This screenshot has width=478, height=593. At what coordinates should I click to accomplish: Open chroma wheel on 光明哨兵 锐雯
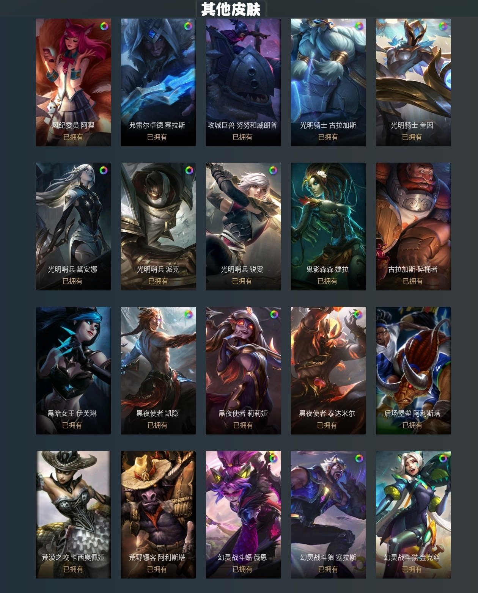[x=273, y=170]
